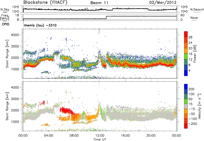Click the "04:00" time tick label
Viewport: 204px width, 141px height.
point(49,136)
